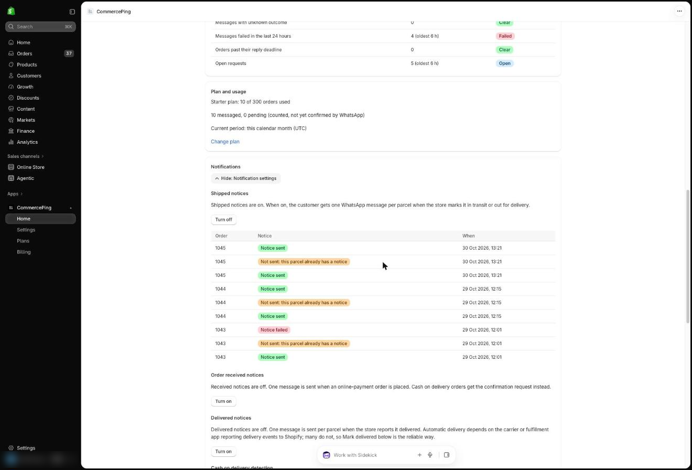Image resolution: width=692 pixels, height=470 pixels.
Task: Click the Notice failed badge for order 1043
Action: (x=274, y=330)
